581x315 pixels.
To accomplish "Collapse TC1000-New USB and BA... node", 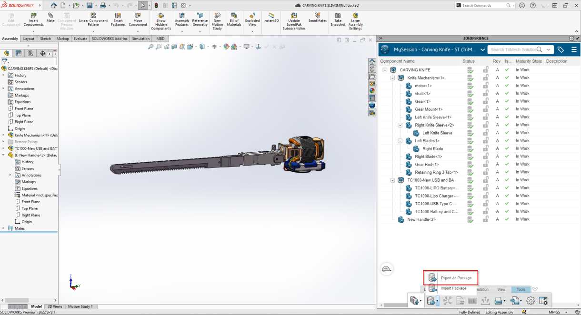I will click(392, 180).
